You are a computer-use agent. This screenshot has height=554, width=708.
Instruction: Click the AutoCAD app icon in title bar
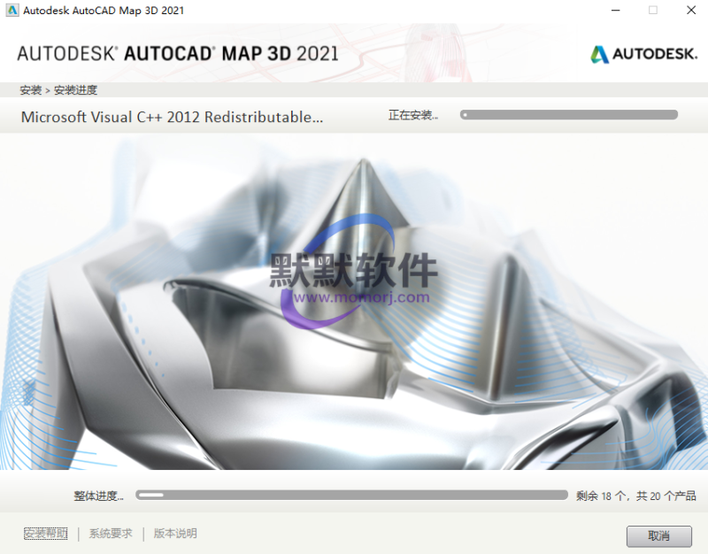point(12,11)
